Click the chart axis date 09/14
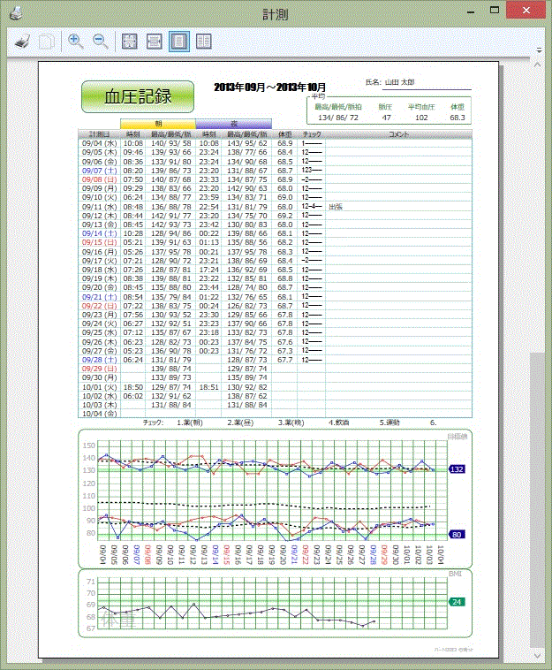552x670 pixels. pos(216,554)
